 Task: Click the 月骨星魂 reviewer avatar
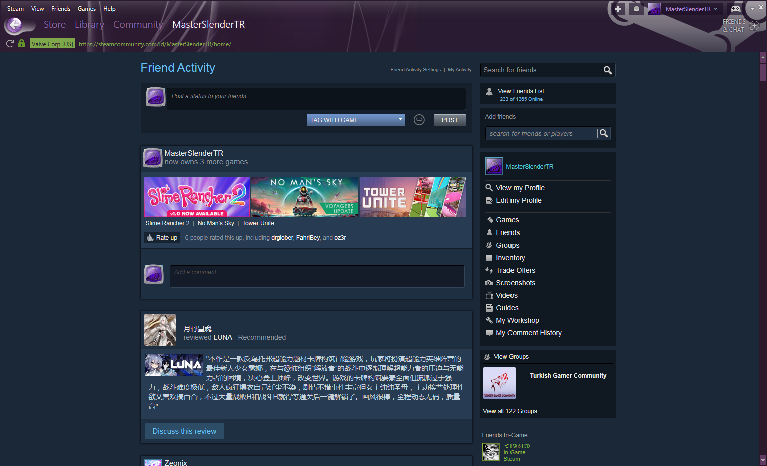160,330
